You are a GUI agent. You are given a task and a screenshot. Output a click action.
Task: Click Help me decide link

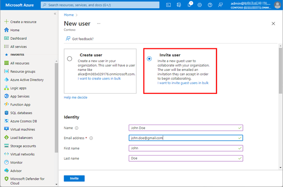[75, 97]
